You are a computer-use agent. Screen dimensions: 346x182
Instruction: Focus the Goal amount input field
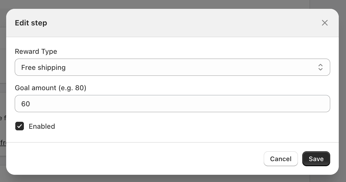[x=172, y=104]
